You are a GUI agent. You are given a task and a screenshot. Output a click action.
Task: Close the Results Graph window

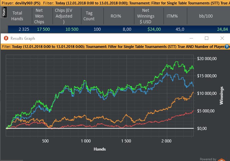[x=222, y=38]
